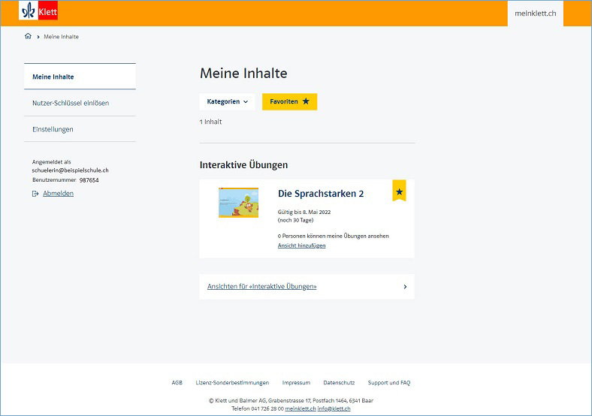Viewport: 592px width, 416px height.
Task: Open Lizenz-Sonderbestimmungen in the footer
Action: [x=232, y=383]
